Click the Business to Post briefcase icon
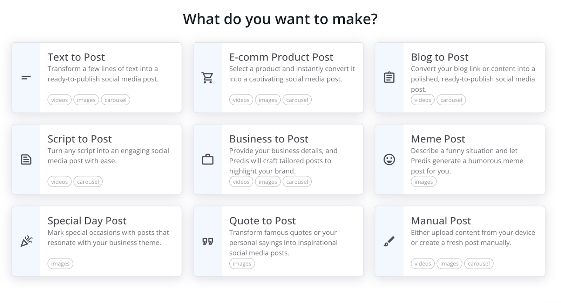This screenshot has width=561, height=303. pyautogui.click(x=208, y=160)
